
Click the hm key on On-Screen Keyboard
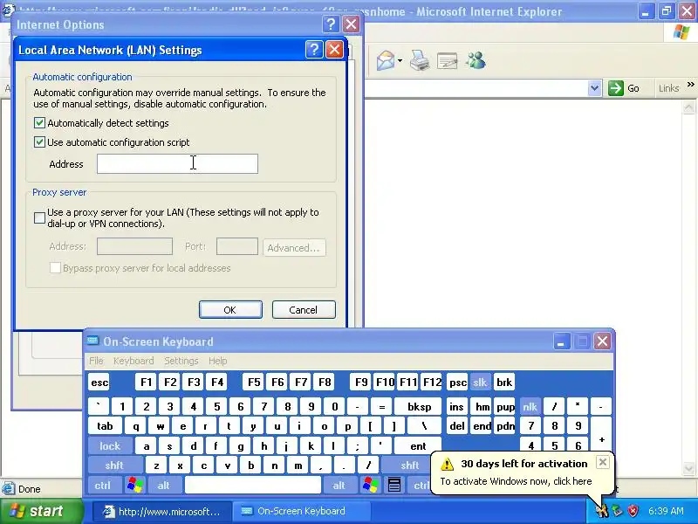pos(482,406)
